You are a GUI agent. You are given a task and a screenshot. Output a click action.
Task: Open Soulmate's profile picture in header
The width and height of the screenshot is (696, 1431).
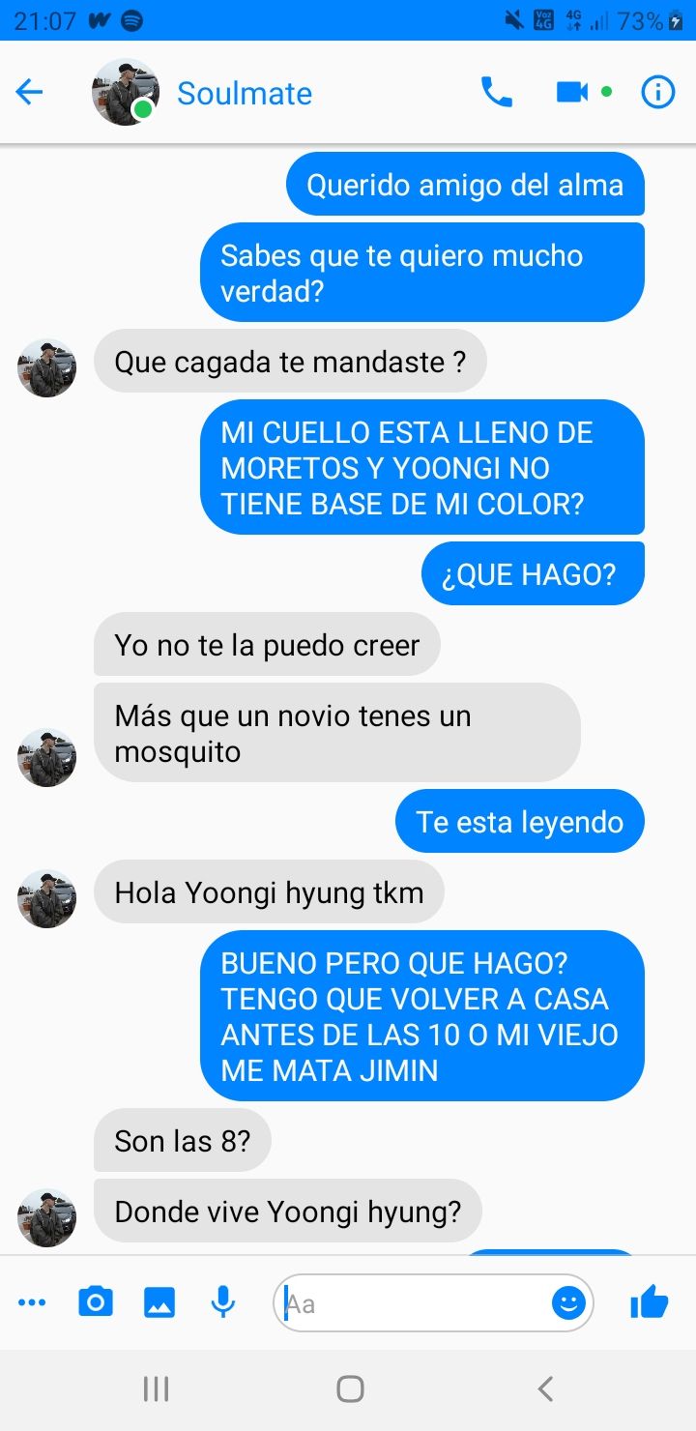click(126, 93)
